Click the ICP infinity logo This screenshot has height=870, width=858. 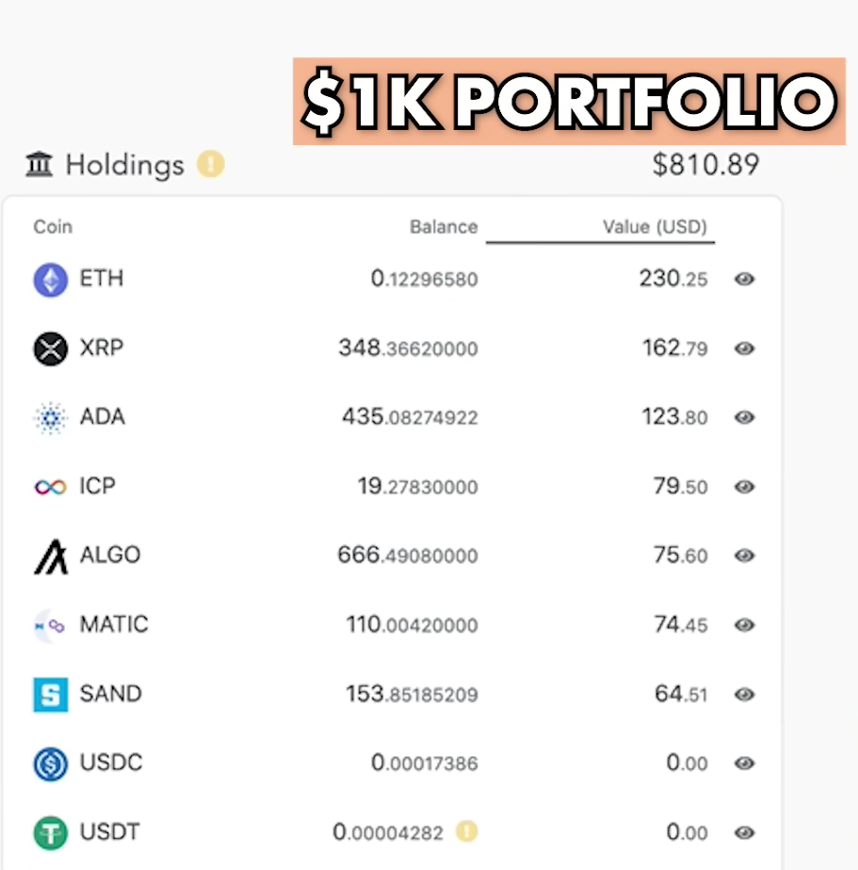(51, 487)
